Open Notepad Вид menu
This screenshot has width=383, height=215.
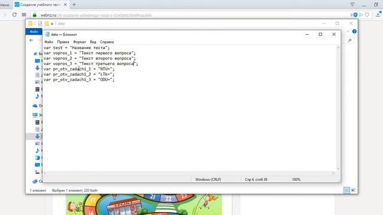pyautogui.click(x=93, y=42)
